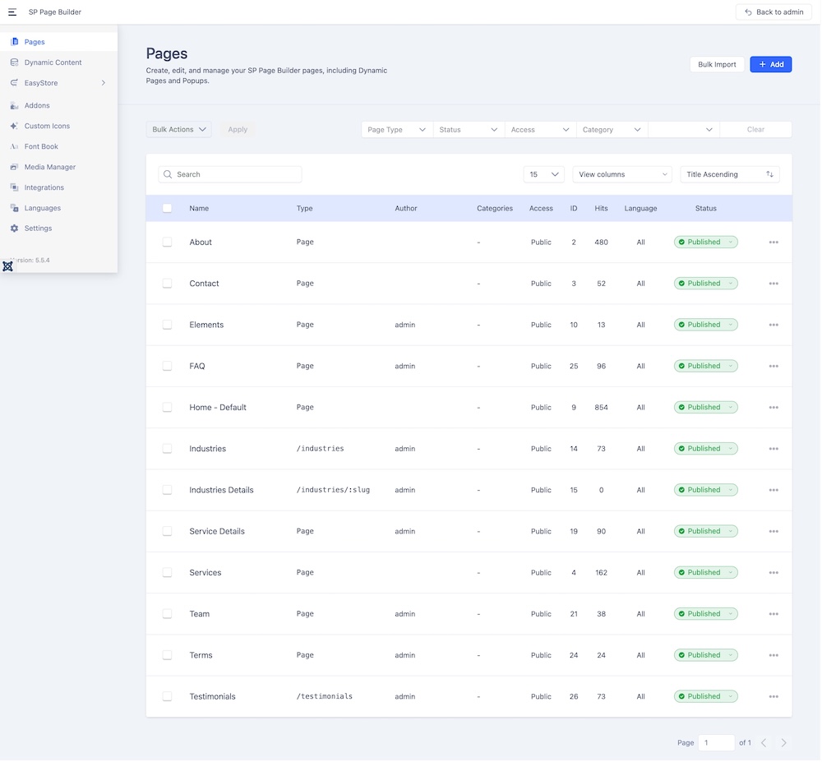Open Dynamic Content in the sidebar
822x762 pixels.
[53, 62]
